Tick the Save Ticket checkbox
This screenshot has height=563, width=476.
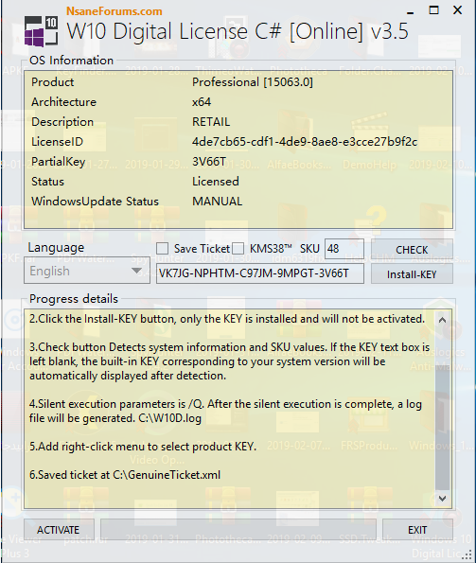pos(162,249)
